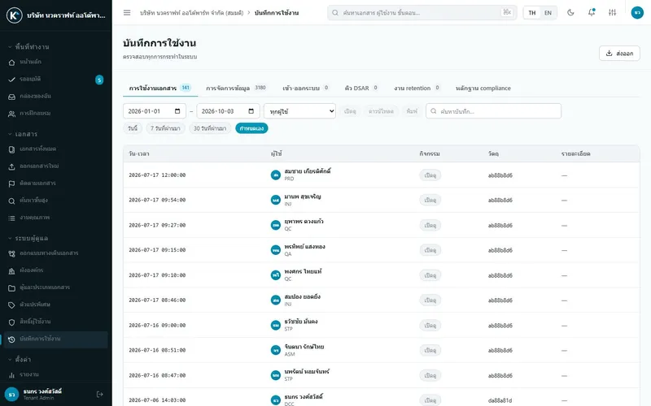Screen dimensions: 651x406
Task: Open the user avatar menu in top bar
Action: coord(637,13)
